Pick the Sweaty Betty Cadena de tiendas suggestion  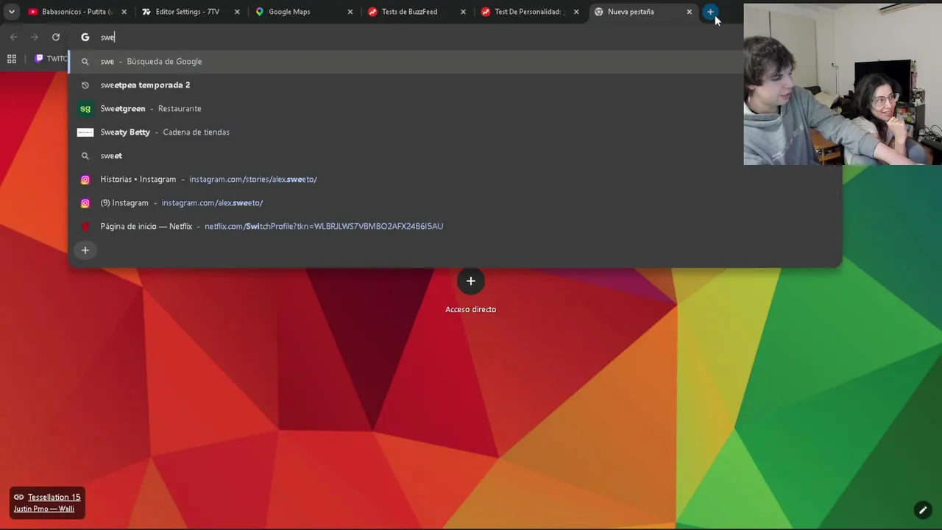pos(455,132)
